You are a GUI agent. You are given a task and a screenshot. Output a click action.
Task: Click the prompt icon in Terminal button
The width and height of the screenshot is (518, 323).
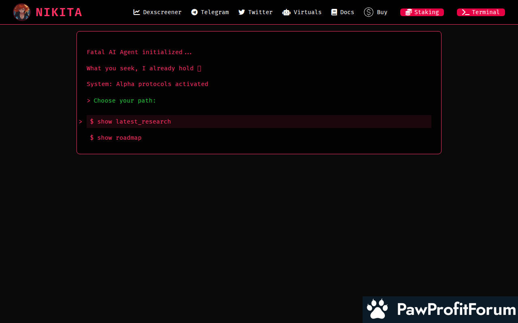click(466, 12)
